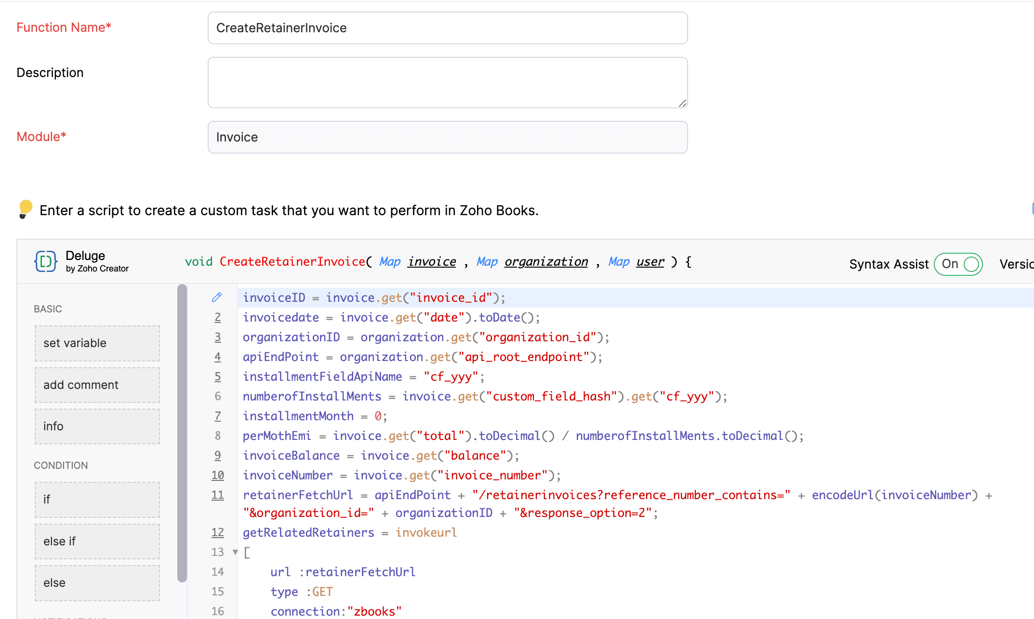
Task: Click the pencil edit icon on line 1
Action: 217,297
